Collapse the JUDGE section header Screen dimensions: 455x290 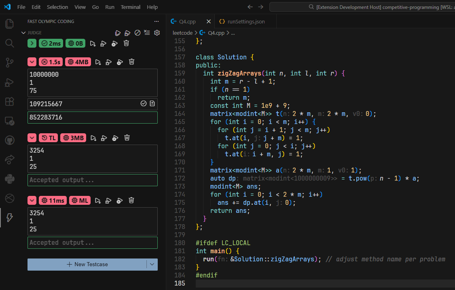coord(23,32)
